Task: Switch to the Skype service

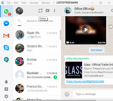Action: tap(6, 48)
